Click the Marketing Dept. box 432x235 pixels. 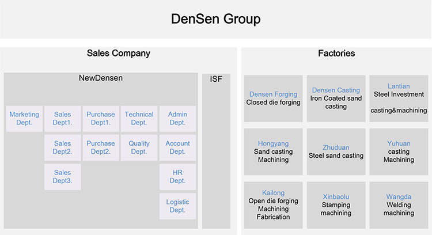[x=24, y=119]
